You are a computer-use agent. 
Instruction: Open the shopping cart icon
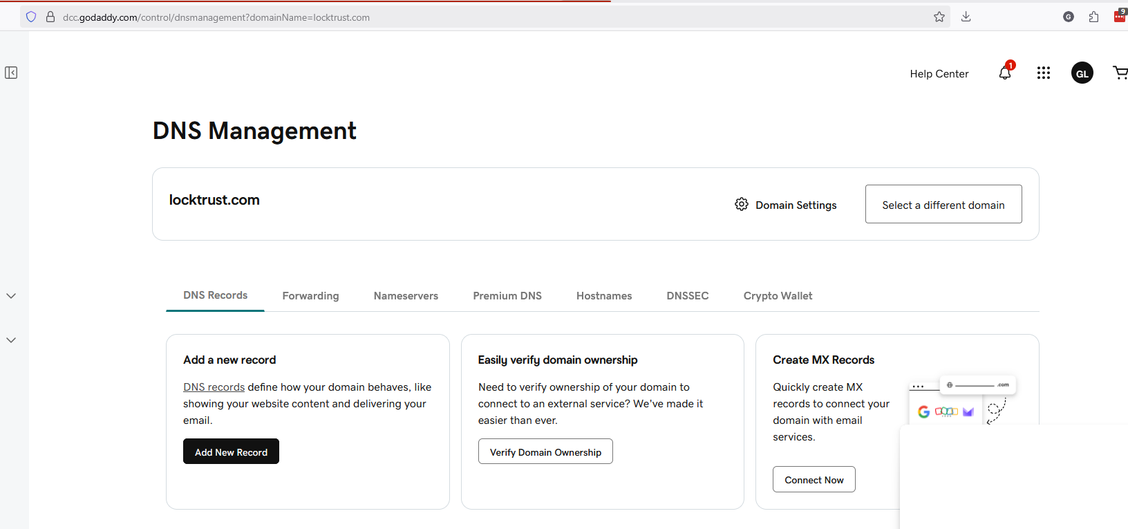[1120, 73]
